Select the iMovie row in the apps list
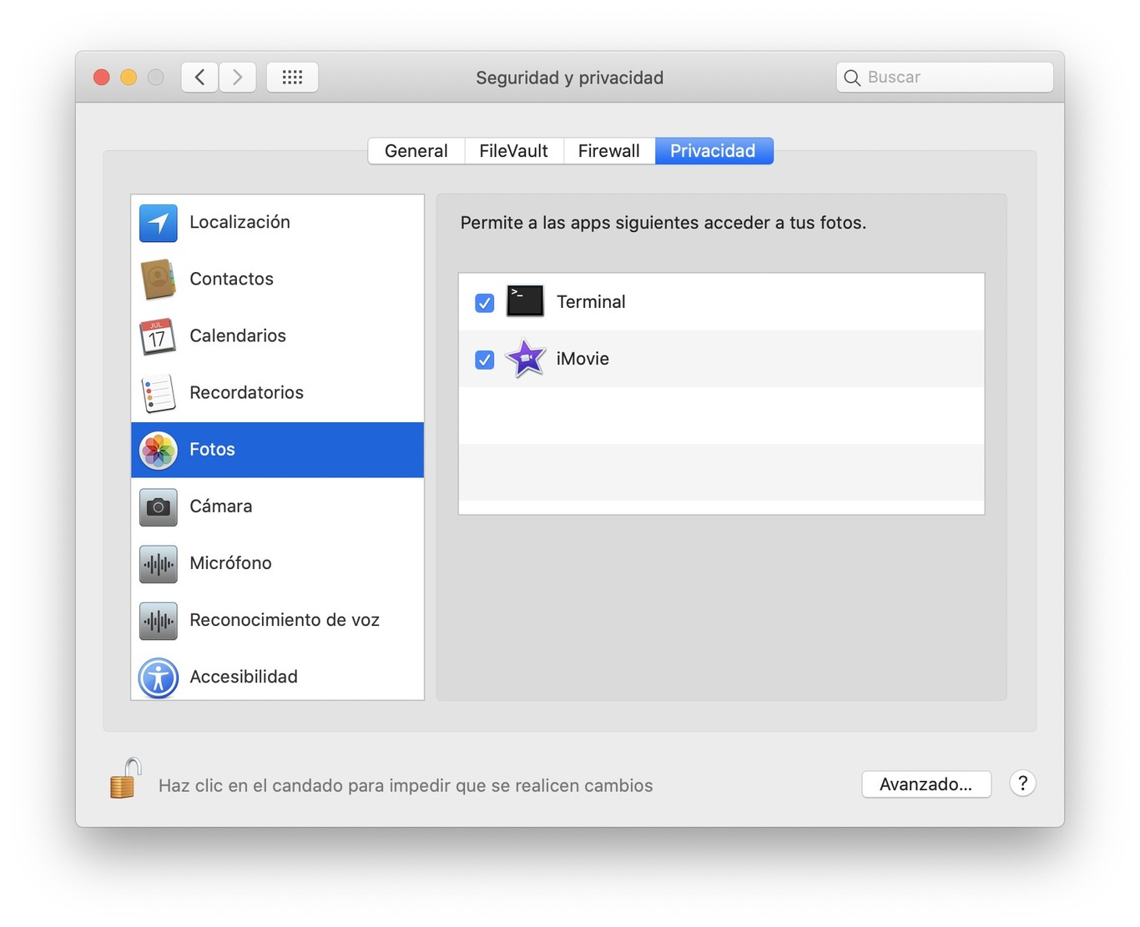The image size is (1140, 927). pos(751,360)
